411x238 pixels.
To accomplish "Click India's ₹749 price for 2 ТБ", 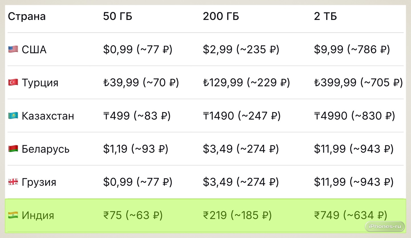I will [x=351, y=215].
